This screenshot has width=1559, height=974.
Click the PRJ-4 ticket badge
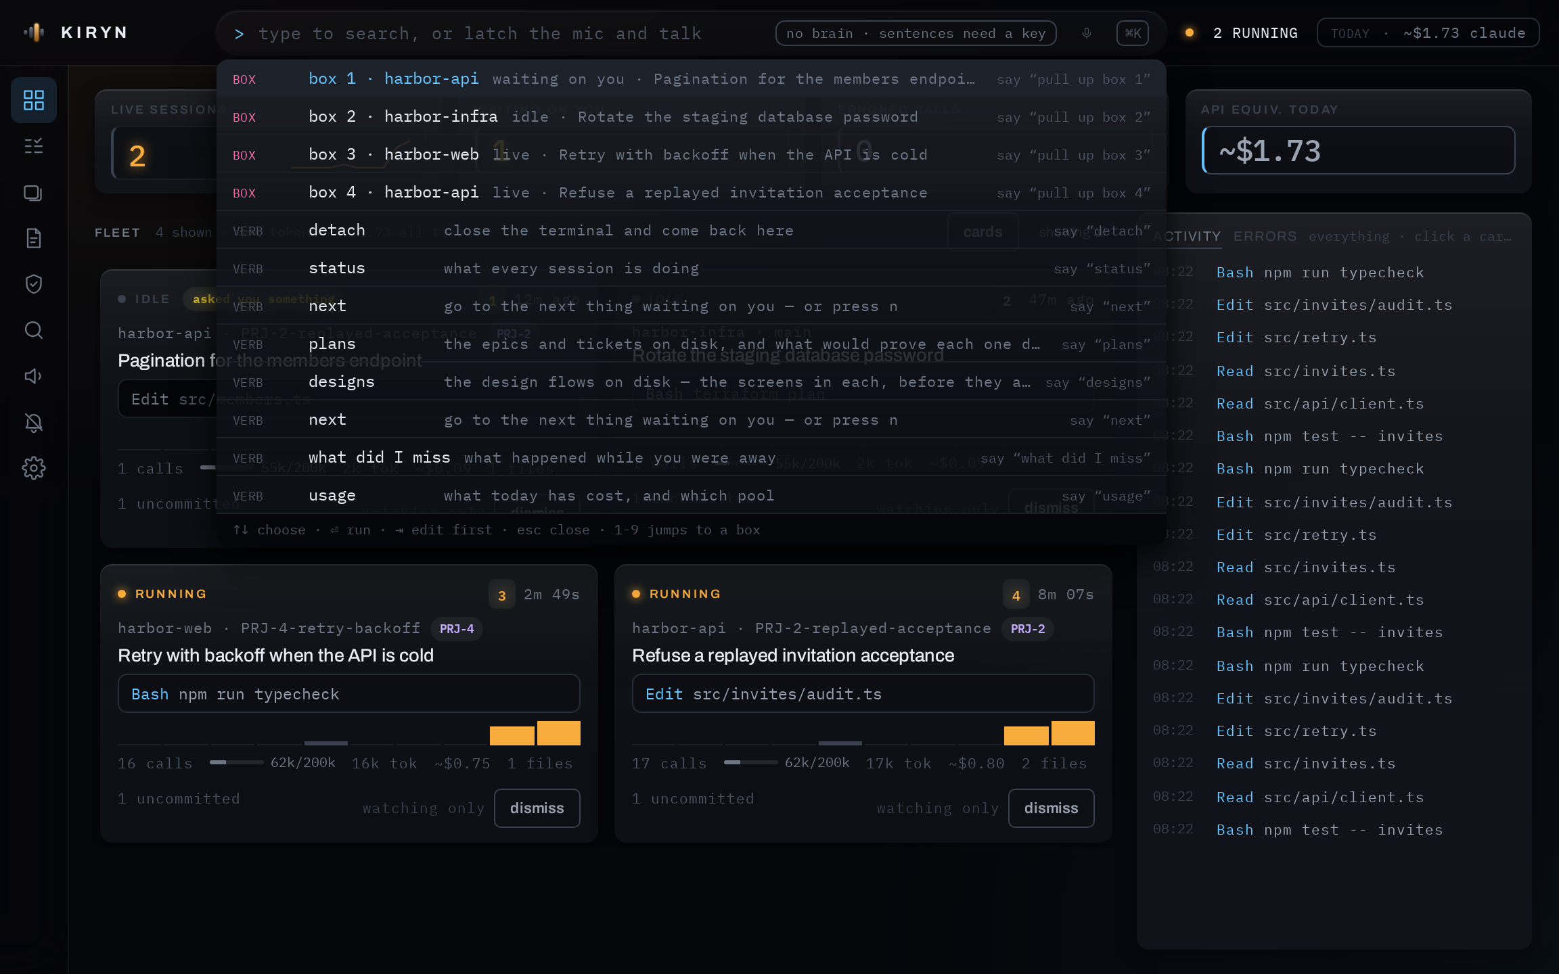tap(457, 629)
